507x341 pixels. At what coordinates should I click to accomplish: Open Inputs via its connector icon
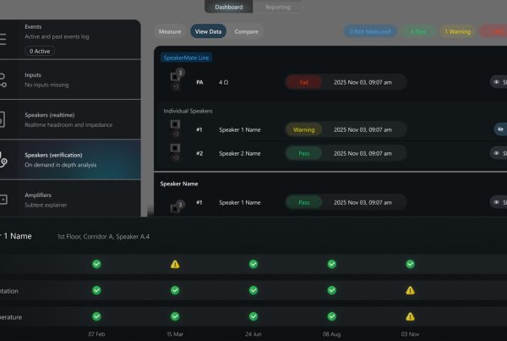3,80
